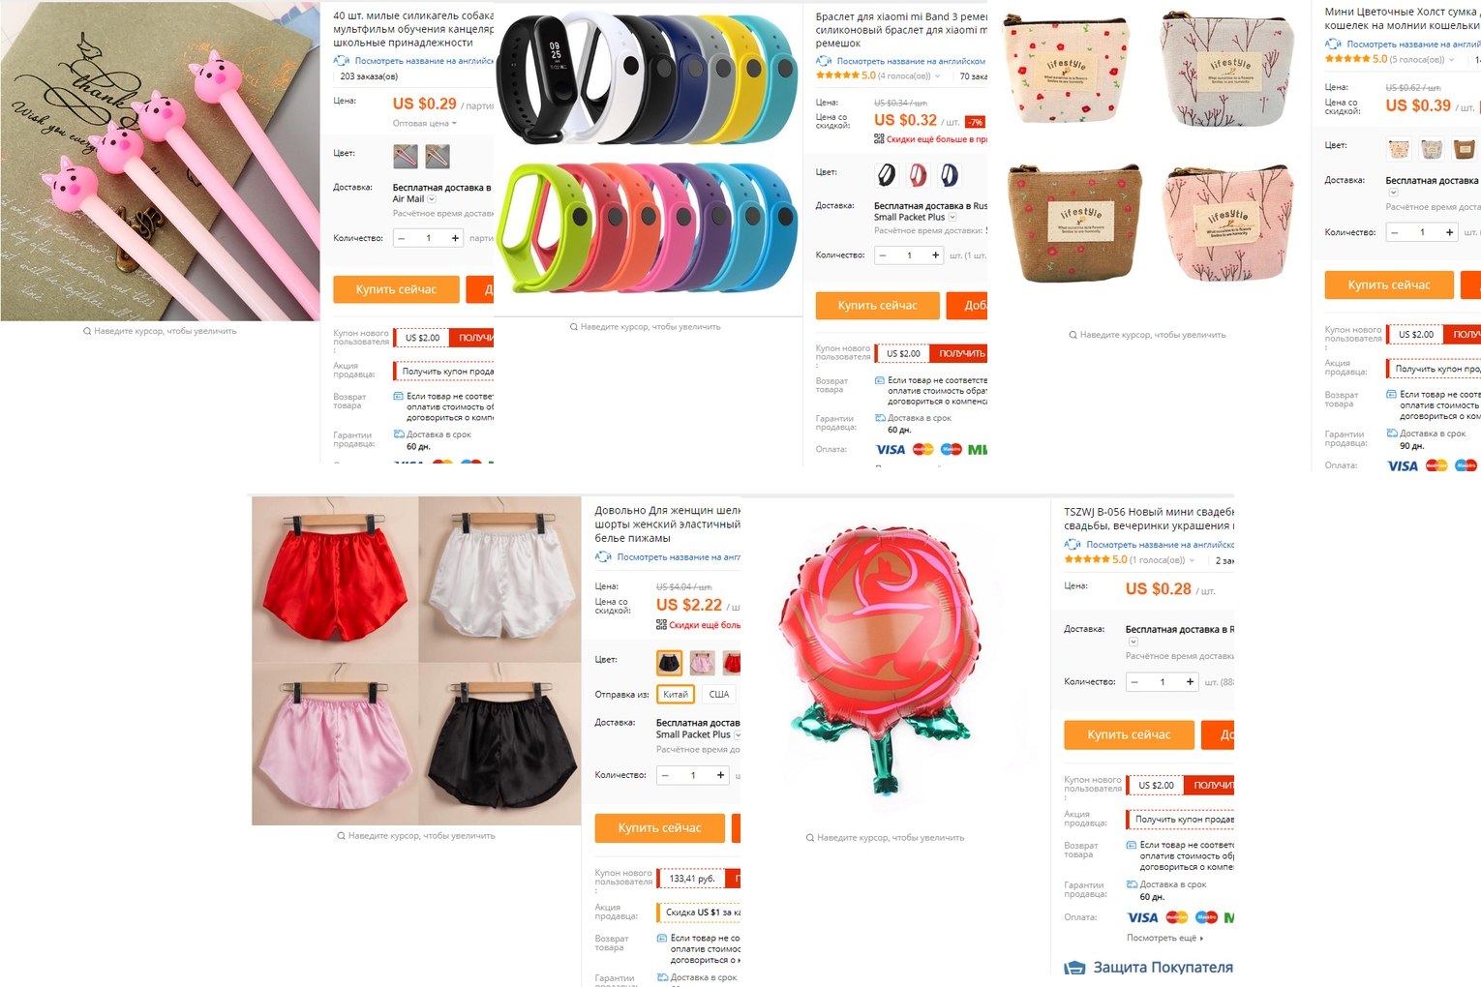Click the translate icon under the pig pen title

click(341, 60)
